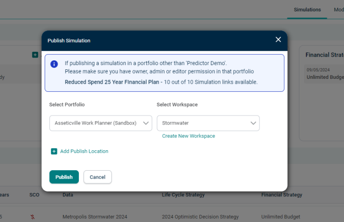This screenshot has height=222, width=344.
Task: Open the Asseticville Work Planner (Sandbox) combo box
Action: click(101, 123)
